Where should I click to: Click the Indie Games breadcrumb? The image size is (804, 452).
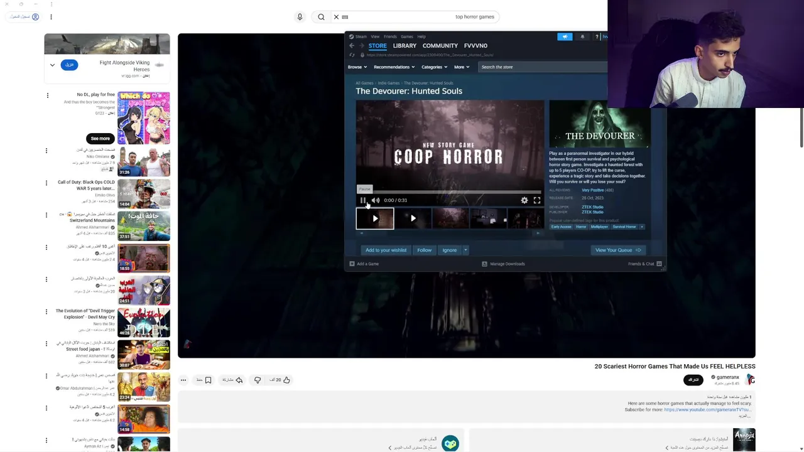click(x=388, y=83)
